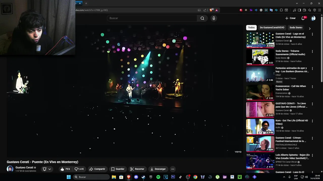Open options for Los Bunkers video

(x=312, y=68)
